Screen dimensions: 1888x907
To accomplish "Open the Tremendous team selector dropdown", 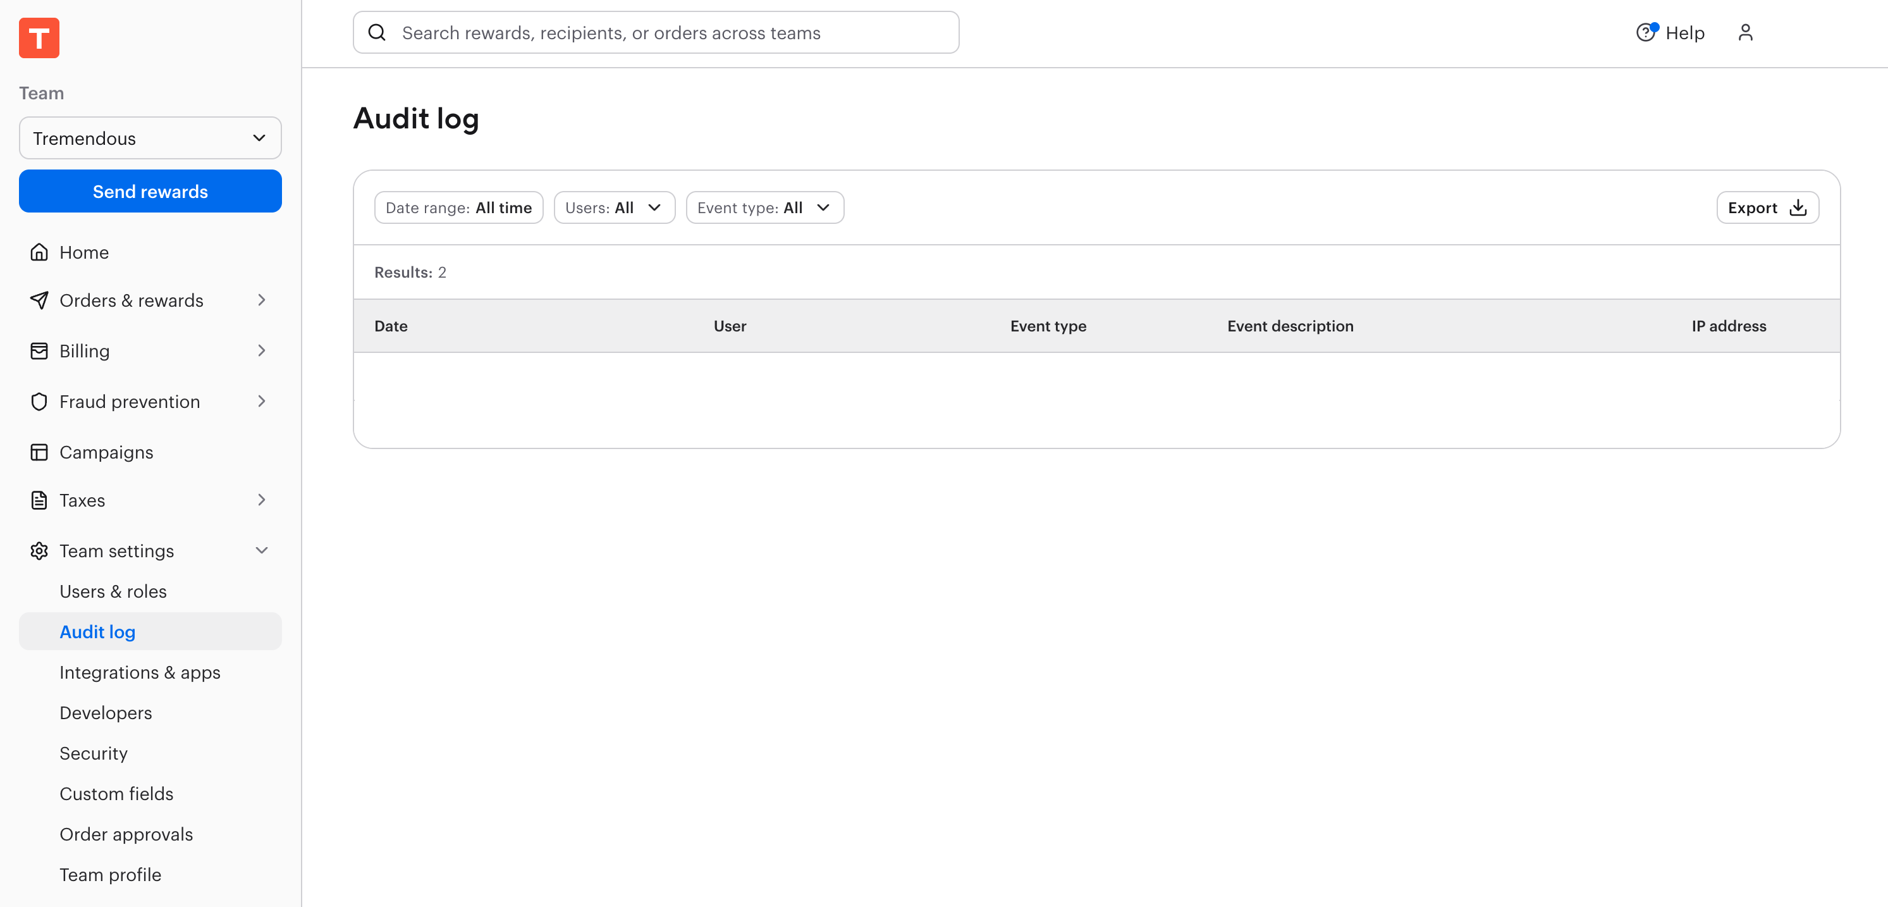I will pyautogui.click(x=150, y=138).
